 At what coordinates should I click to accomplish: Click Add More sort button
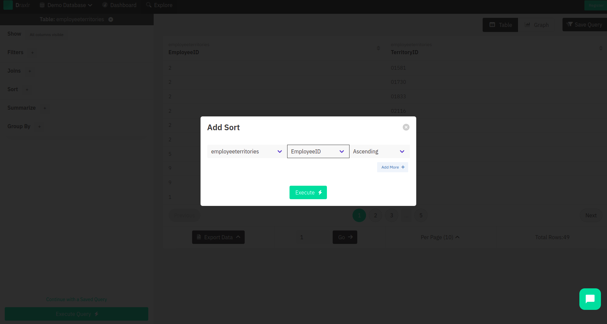[x=392, y=167]
